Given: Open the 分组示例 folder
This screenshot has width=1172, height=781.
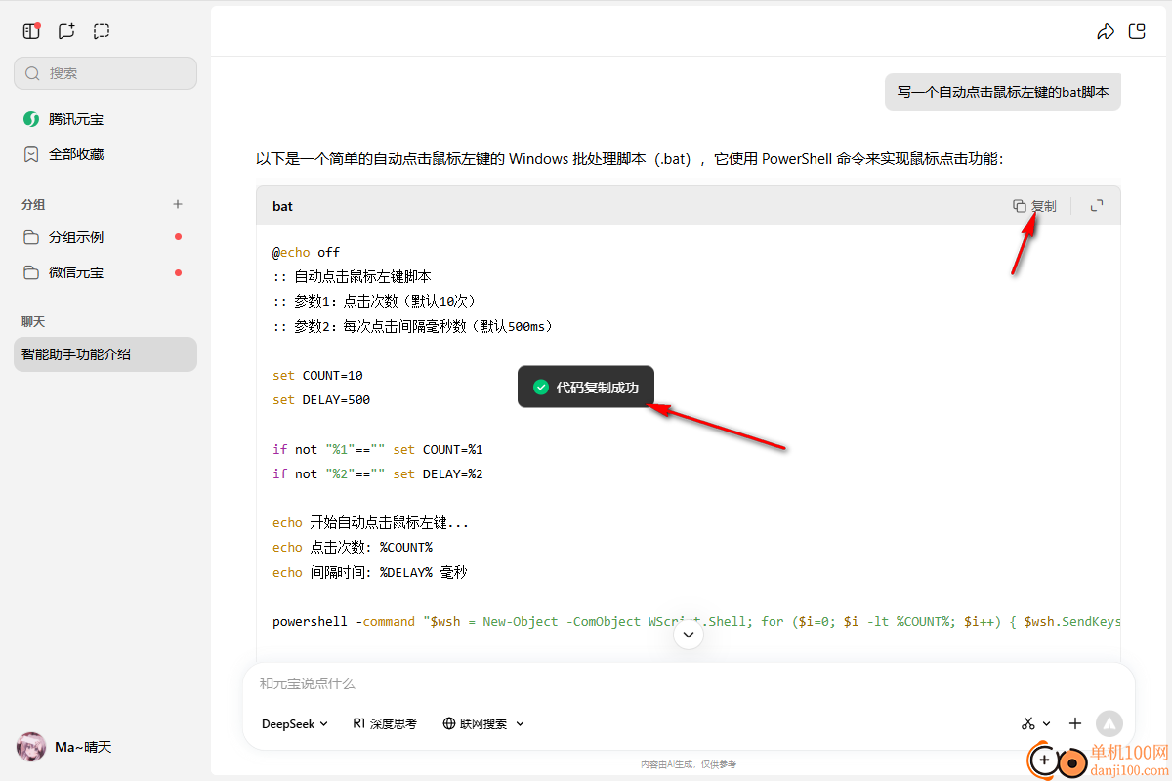Looking at the screenshot, I should (105, 237).
